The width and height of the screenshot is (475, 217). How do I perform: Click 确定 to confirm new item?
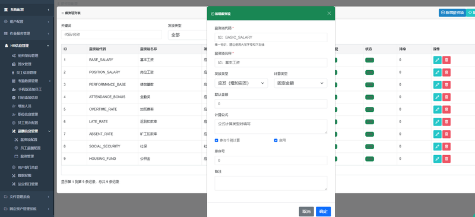point(323,212)
